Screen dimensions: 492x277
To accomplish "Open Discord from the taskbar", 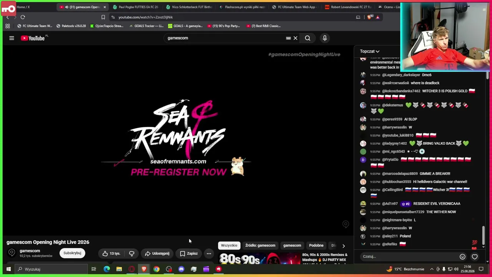I will point(181,269).
